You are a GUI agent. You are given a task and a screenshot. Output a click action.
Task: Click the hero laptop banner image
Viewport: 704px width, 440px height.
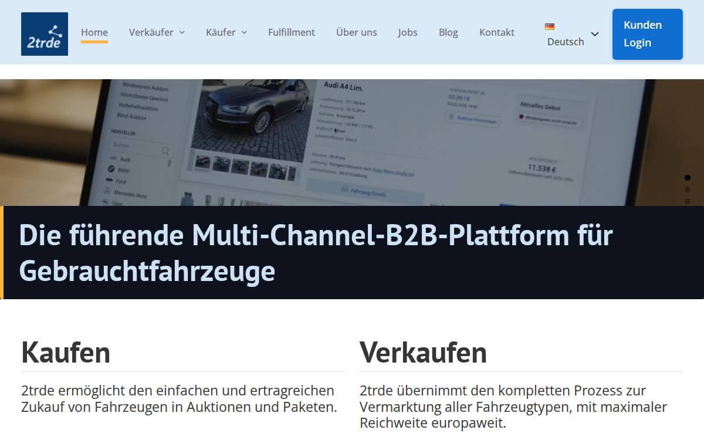coord(352,143)
